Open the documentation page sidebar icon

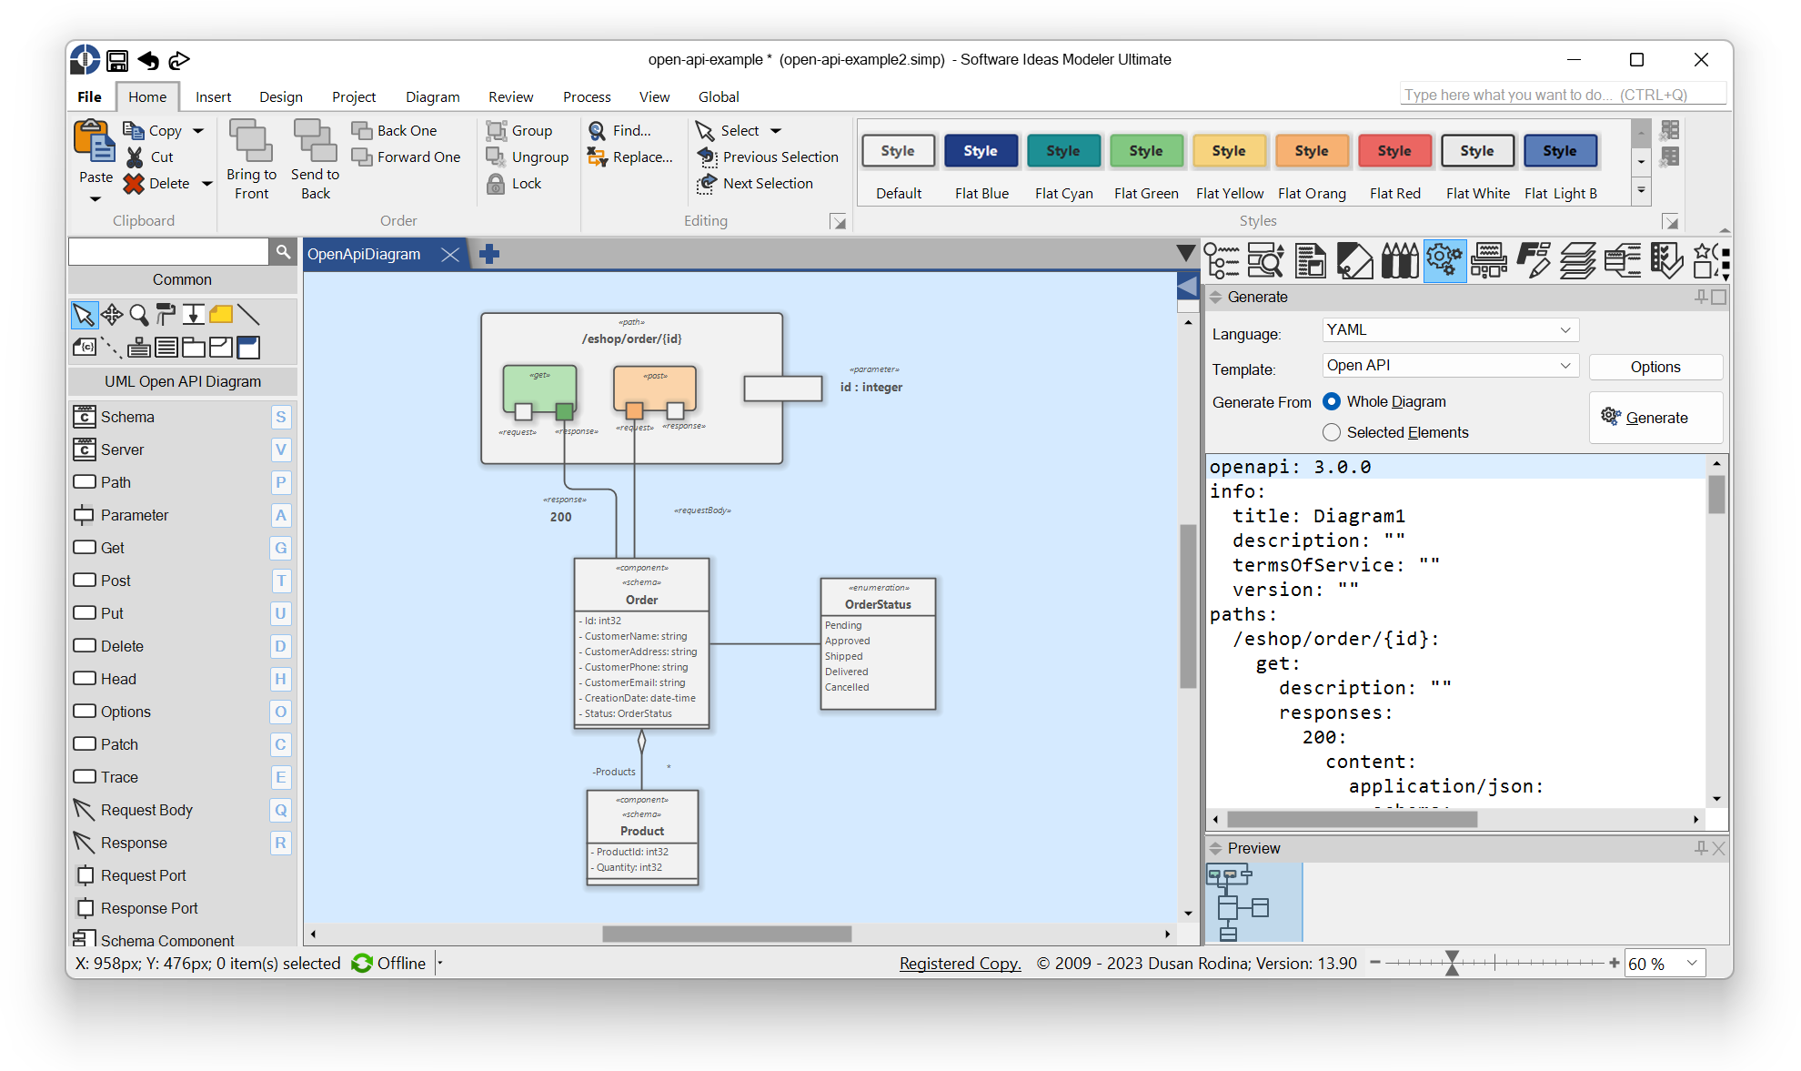[1310, 261]
